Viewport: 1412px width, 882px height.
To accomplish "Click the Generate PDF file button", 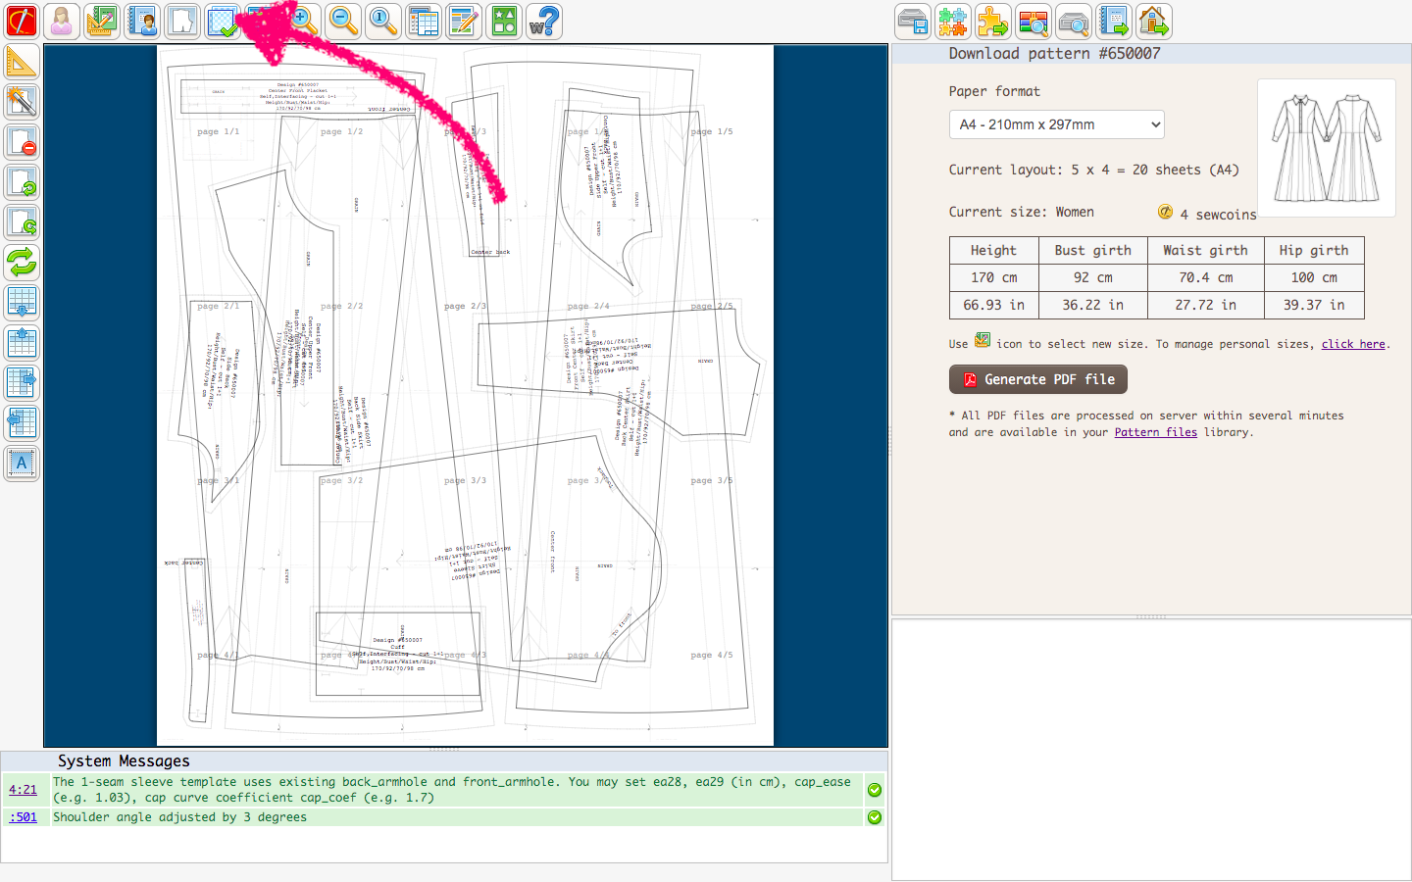I will click(x=1037, y=379).
